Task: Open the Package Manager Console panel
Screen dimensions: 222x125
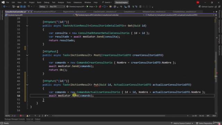Action: click(15, 119)
